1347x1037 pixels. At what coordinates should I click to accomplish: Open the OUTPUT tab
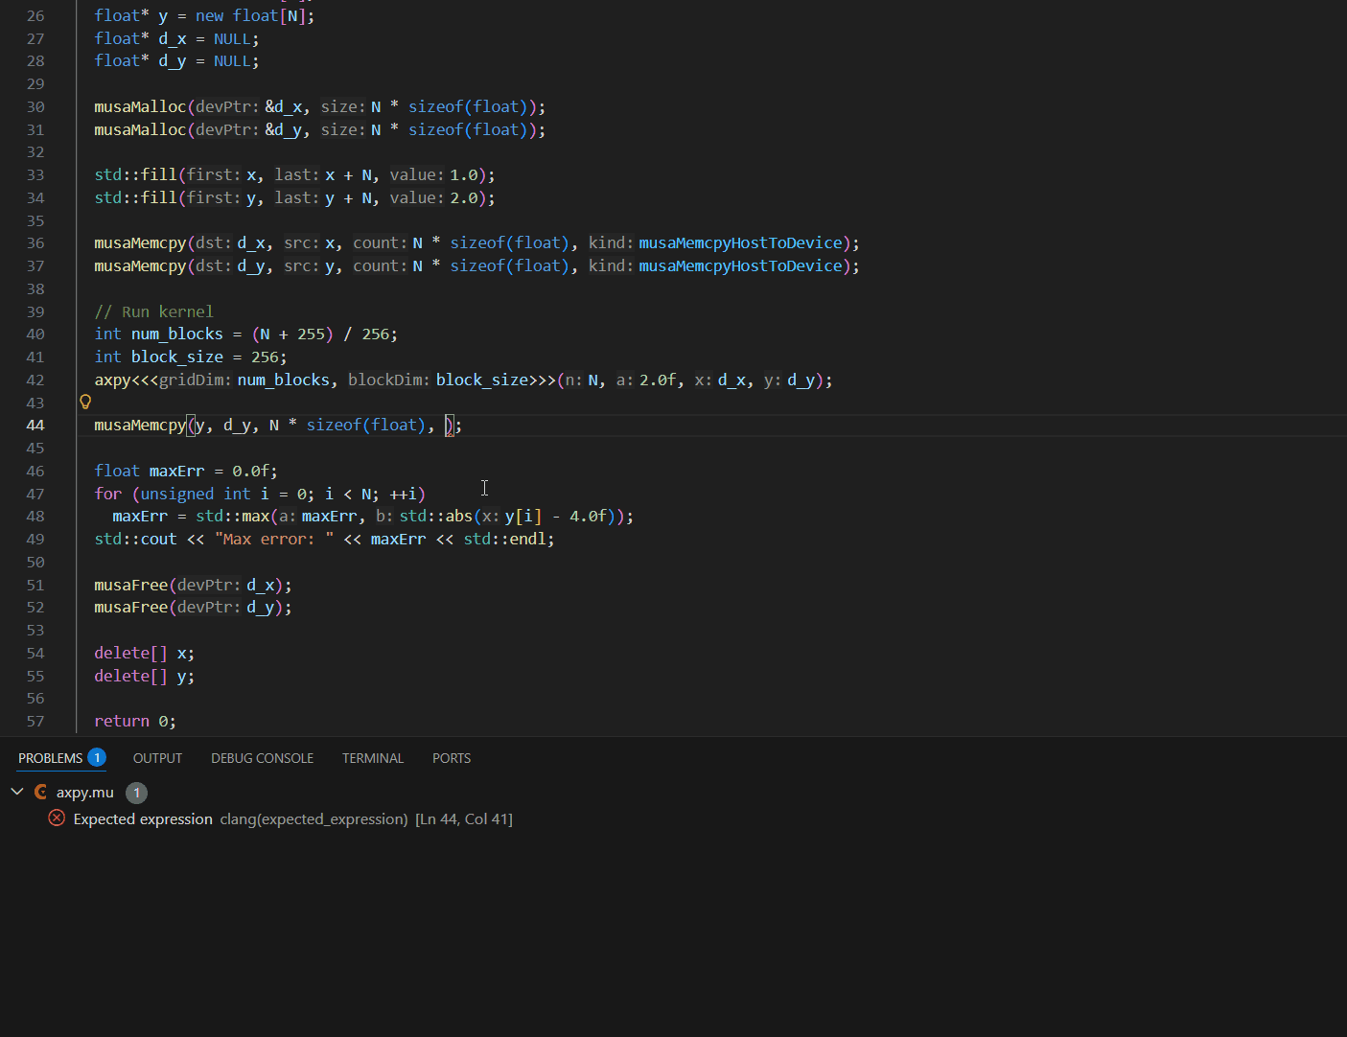(x=157, y=758)
